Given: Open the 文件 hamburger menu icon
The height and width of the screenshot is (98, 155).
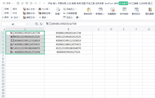Looking at the screenshot, I should [x=4, y=3].
